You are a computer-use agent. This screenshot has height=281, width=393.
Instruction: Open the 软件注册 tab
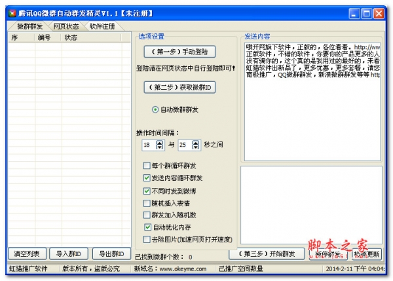coord(102,26)
